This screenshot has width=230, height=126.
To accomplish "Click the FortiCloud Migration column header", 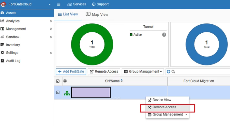I will tap(199, 81).
